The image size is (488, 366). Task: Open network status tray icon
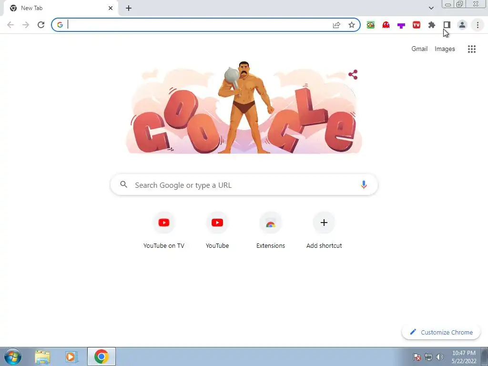click(428, 357)
